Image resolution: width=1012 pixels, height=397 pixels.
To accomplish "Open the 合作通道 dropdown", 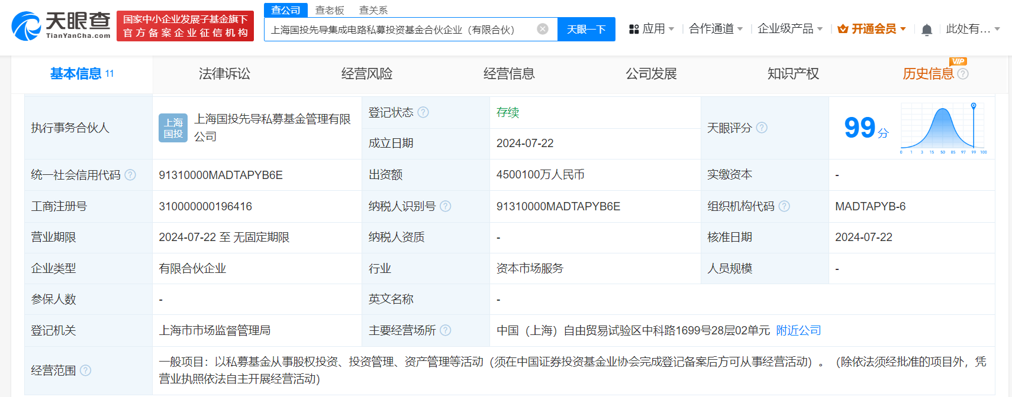I will click(x=716, y=29).
